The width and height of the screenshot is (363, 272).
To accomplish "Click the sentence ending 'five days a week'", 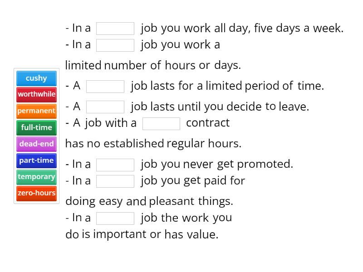I will point(204,28).
